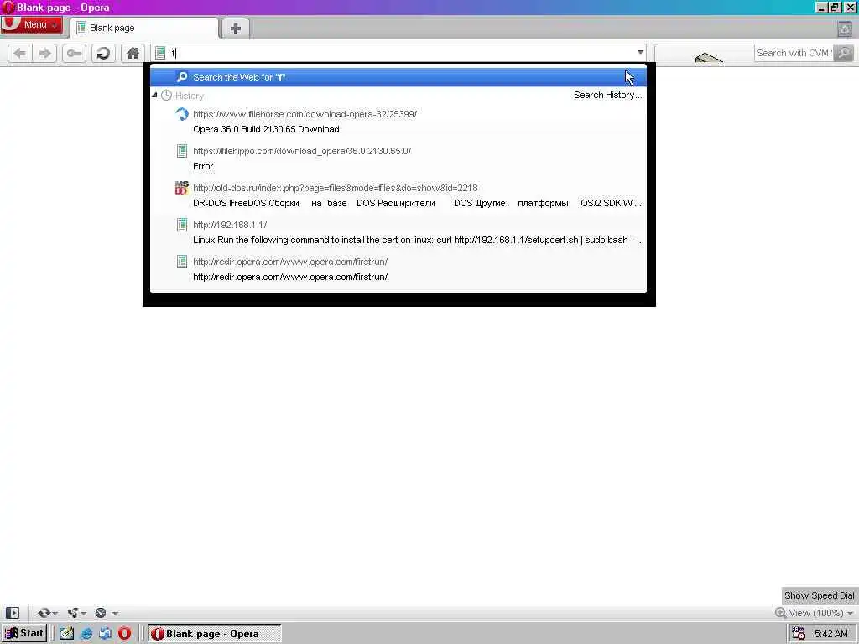Image resolution: width=859 pixels, height=644 pixels.
Task: Open the Opera Turbo dropdown in status bar
Action: (x=107, y=613)
